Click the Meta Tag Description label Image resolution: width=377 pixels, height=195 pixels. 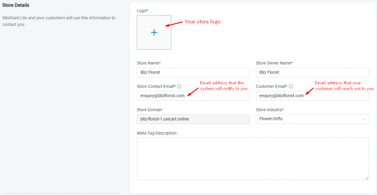157,133
